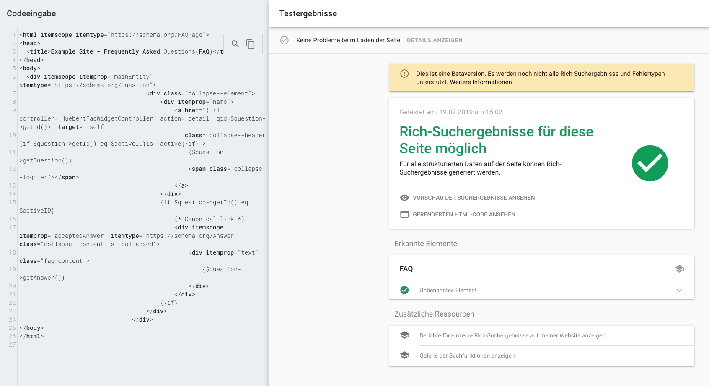Click line number 27 in gutter
This screenshot has height=386, width=709.
[12, 345]
